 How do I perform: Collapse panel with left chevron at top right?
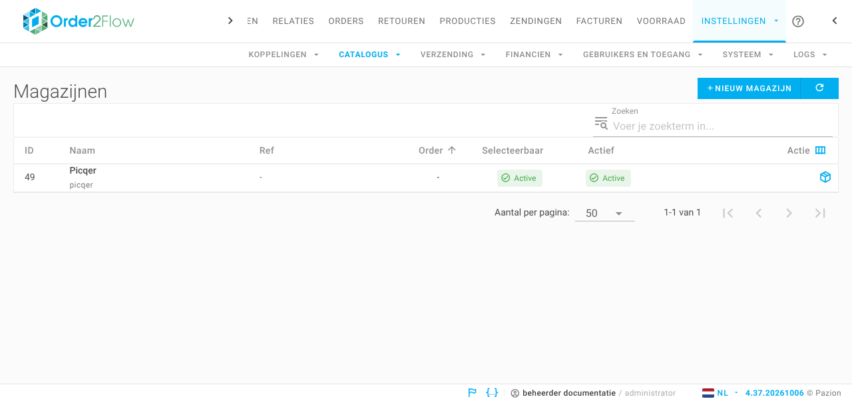coord(835,21)
